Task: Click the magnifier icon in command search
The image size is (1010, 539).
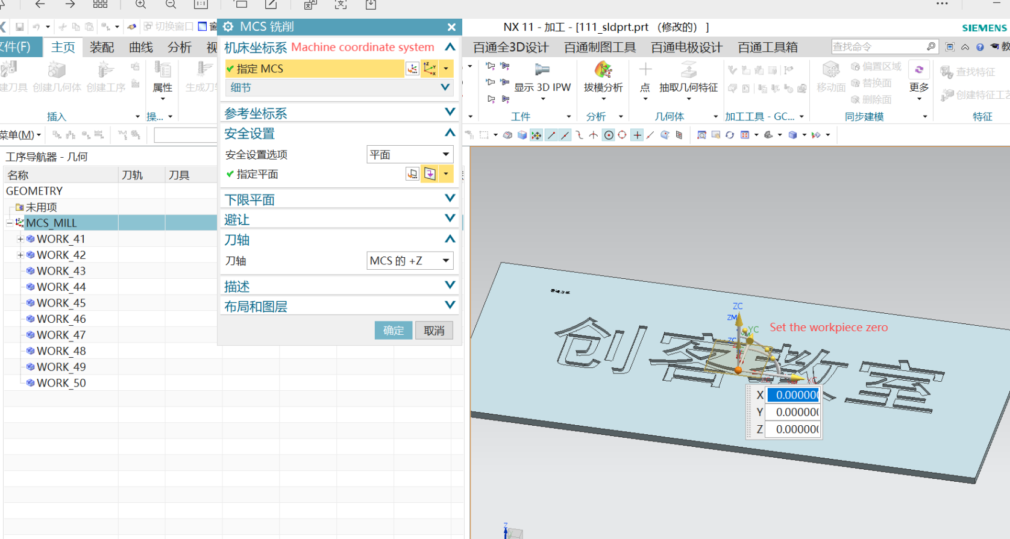Action: click(x=931, y=46)
